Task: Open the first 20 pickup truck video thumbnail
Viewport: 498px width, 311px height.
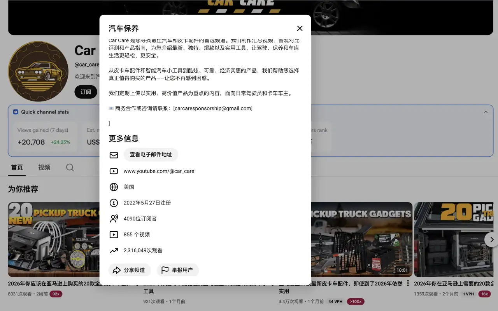Action: point(54,239)
